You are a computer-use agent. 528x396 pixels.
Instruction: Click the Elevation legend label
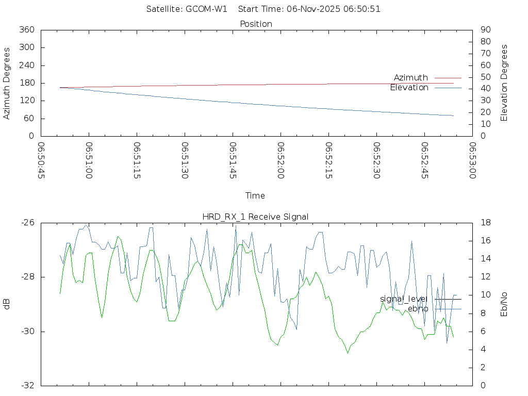409,88
